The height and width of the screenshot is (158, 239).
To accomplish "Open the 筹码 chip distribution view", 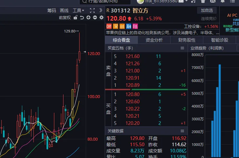I will 52,10.
